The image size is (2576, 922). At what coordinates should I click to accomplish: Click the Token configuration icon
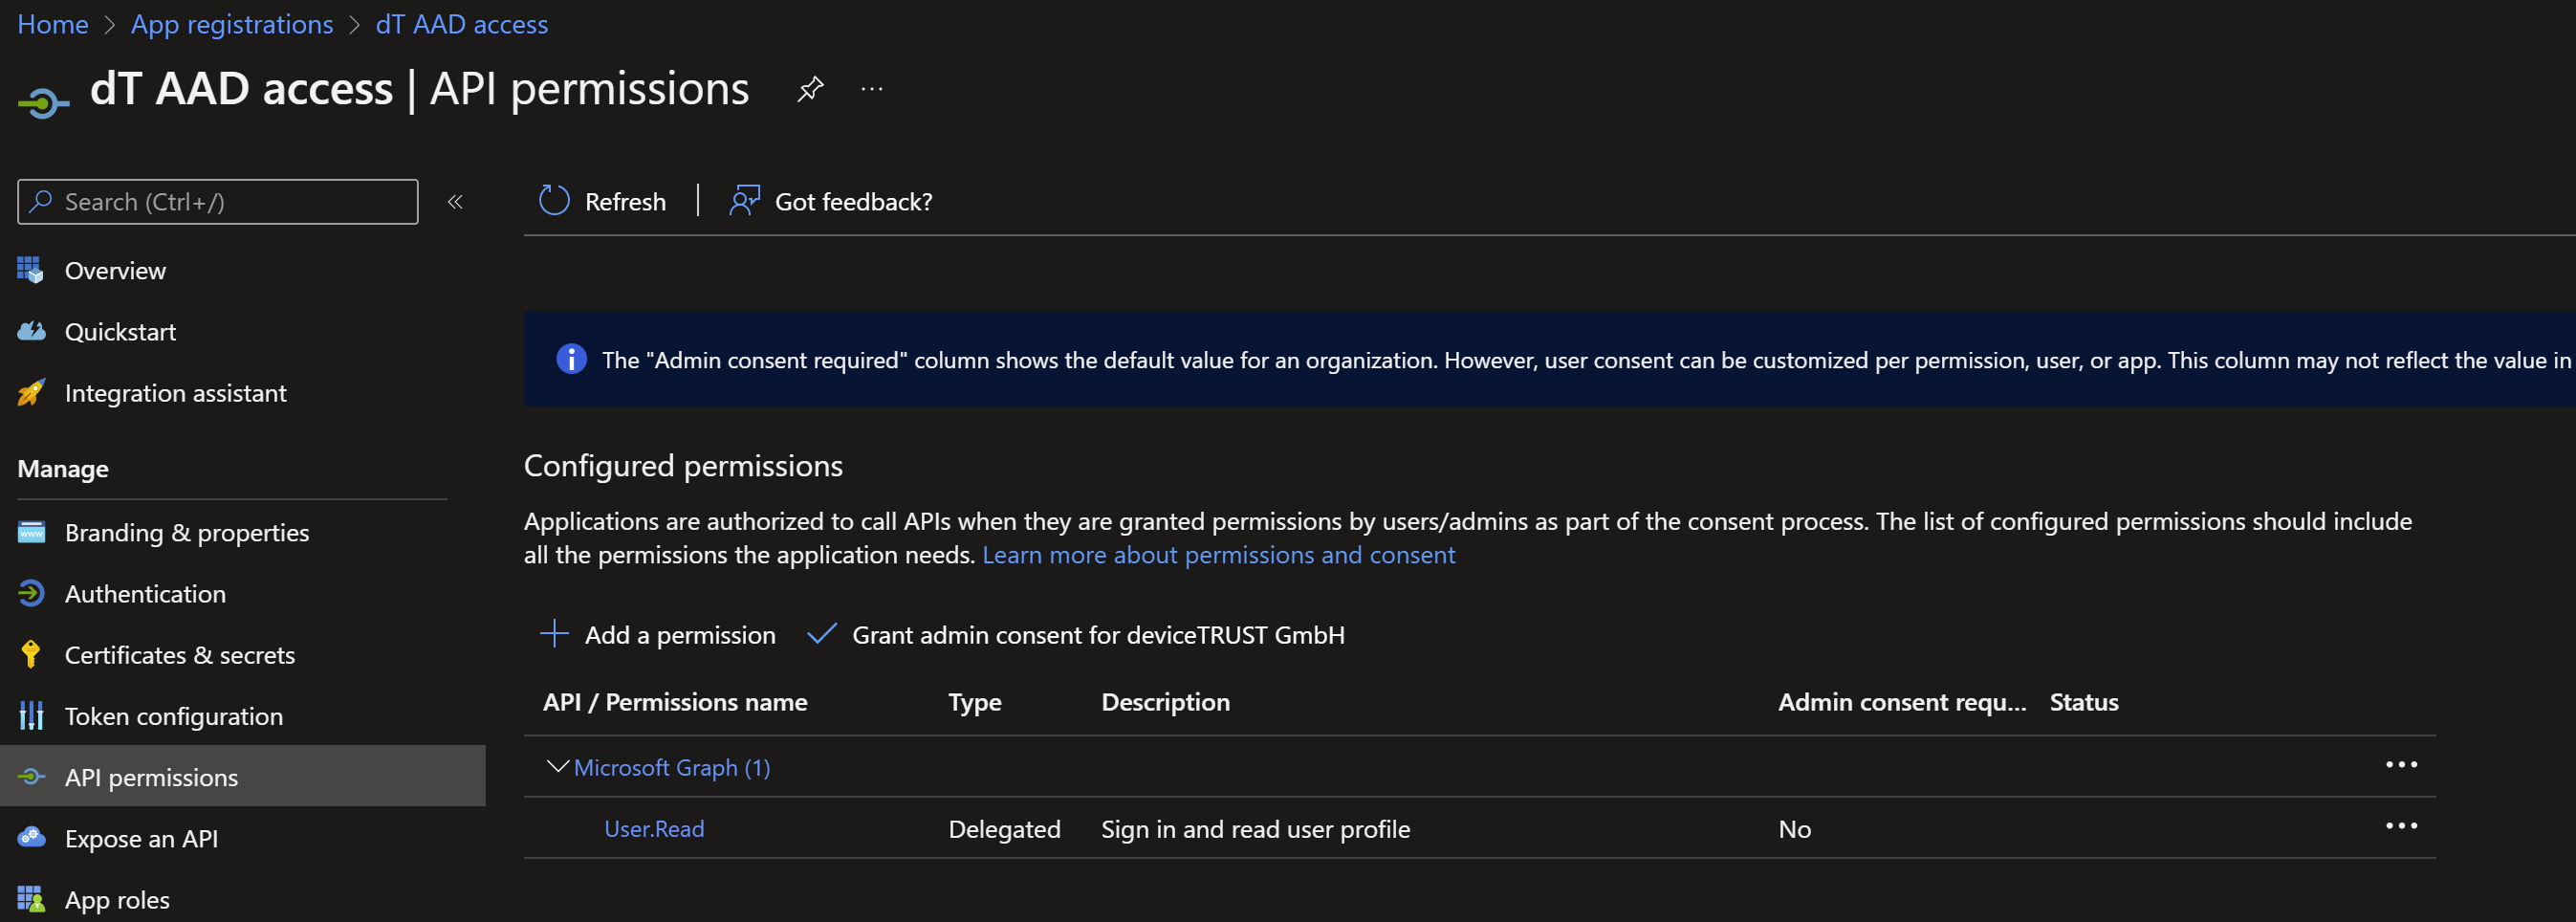click(x=31, y=716)
